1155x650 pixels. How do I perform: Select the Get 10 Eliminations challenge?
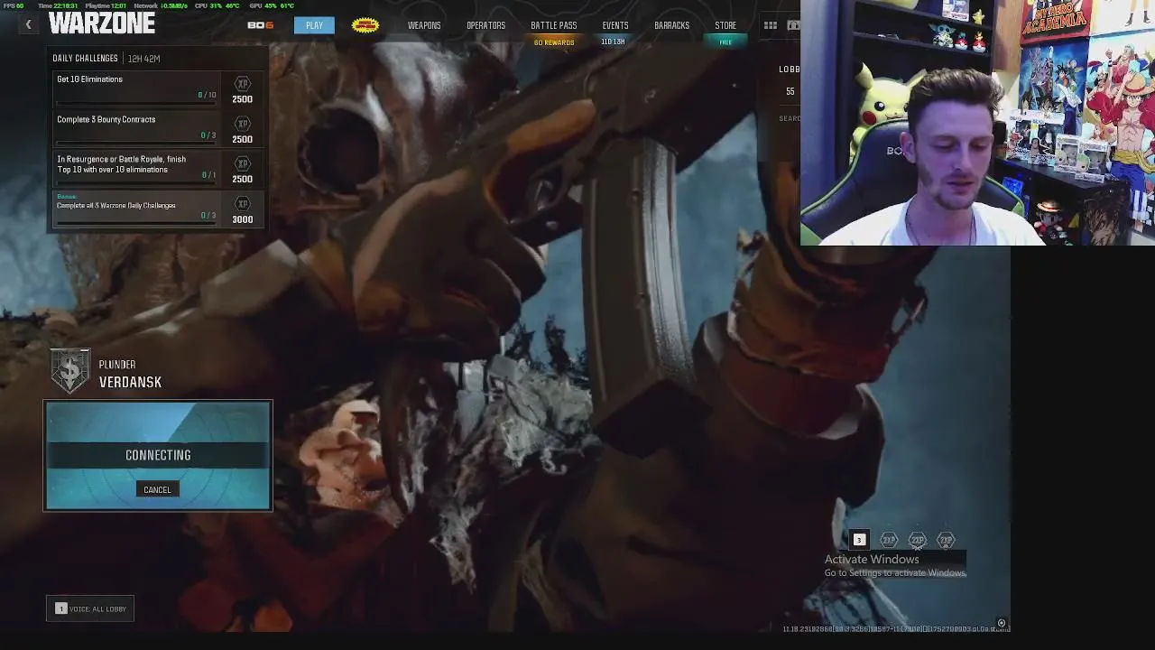click(x=156, y=88)
